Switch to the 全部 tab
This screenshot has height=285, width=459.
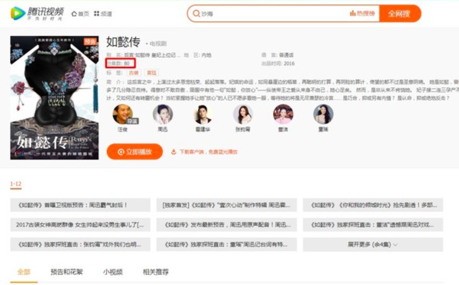pyautogui.click(x=24, y=272)
